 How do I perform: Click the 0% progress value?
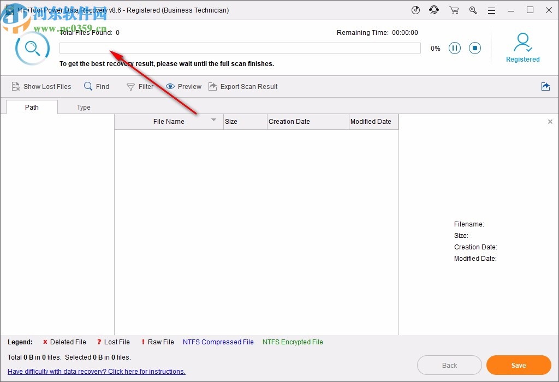coord(435,49)
